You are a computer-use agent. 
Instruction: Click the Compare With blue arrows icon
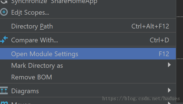[4, 40]
